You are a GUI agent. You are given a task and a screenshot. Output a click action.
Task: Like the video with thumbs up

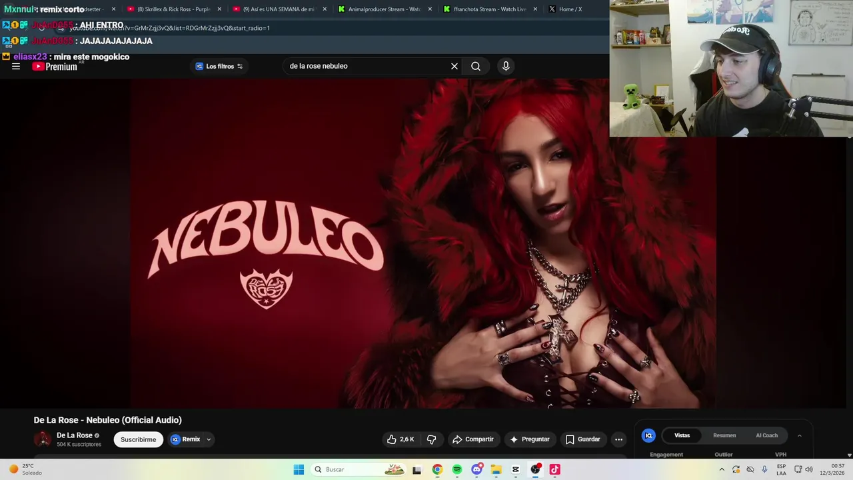click(x=401, y=439)
